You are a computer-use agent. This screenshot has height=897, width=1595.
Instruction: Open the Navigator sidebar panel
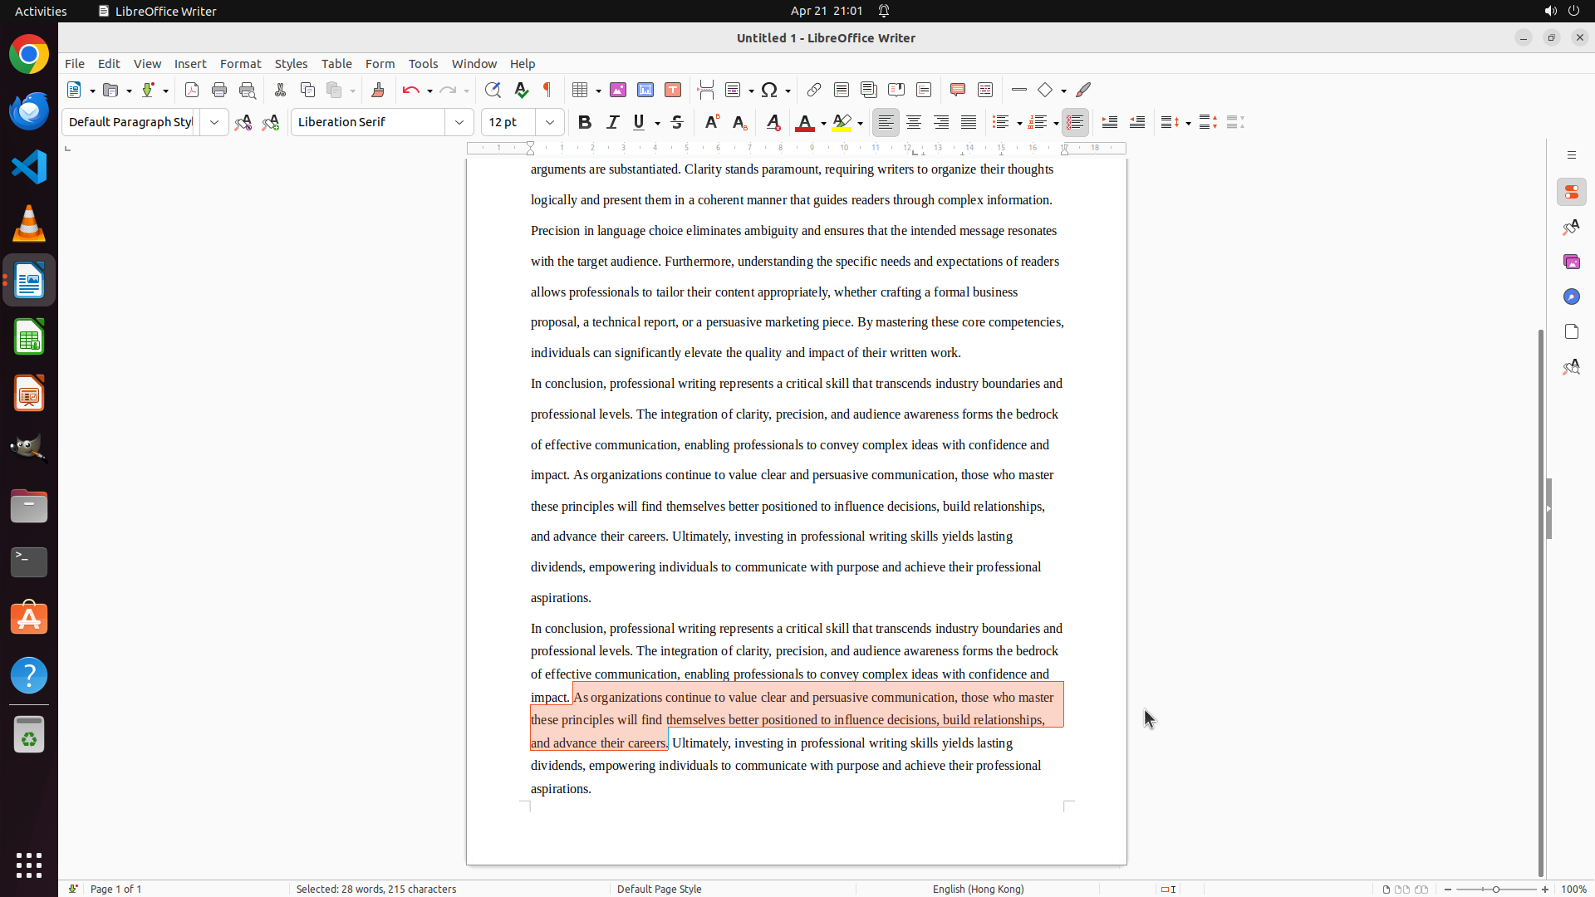1571,297
